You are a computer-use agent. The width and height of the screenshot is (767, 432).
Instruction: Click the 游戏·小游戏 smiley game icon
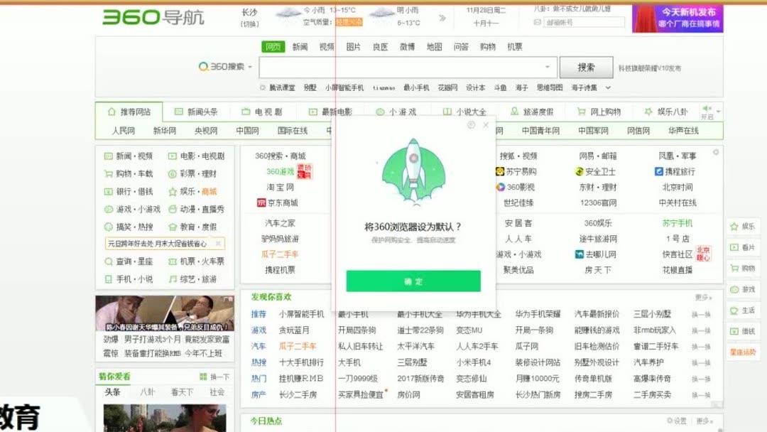109,210
